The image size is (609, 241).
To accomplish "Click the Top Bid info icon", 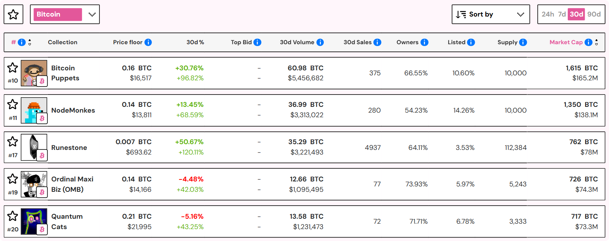I will coord(257,42).
